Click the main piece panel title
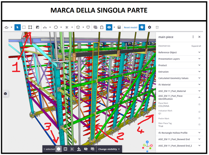The height and width of the screenshot is (155, 209). (x=166, y=37)
